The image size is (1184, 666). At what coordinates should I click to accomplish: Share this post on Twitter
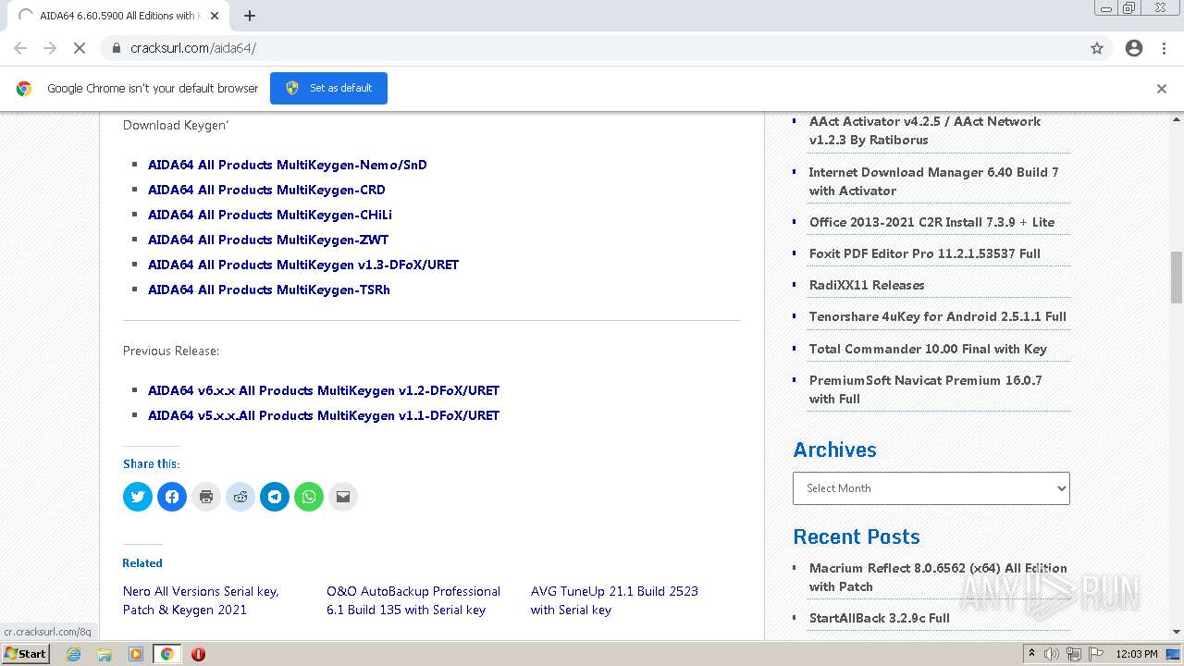[138, 497]
